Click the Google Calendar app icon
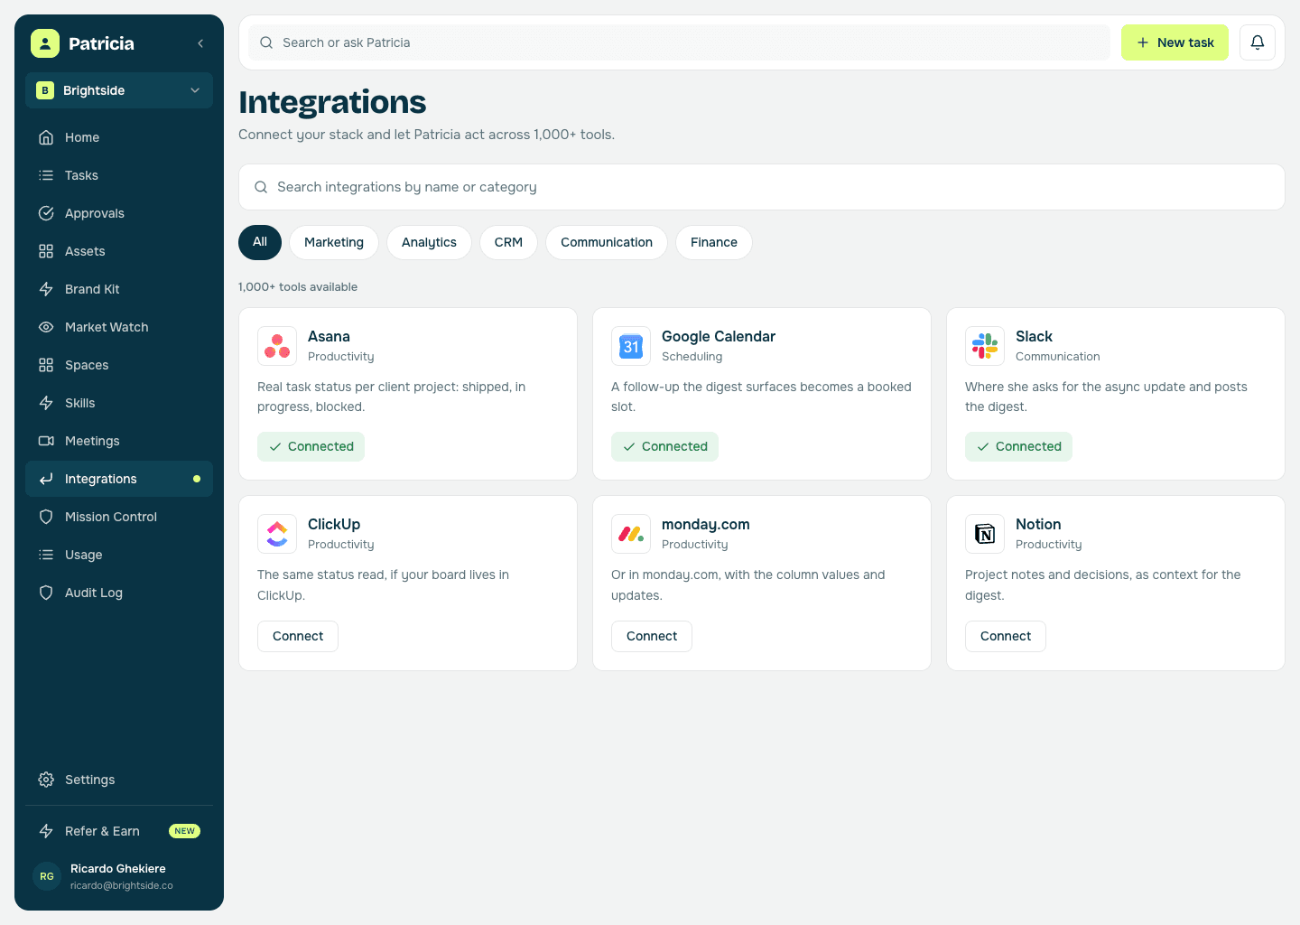The image size is (1300, 925). 631,346
